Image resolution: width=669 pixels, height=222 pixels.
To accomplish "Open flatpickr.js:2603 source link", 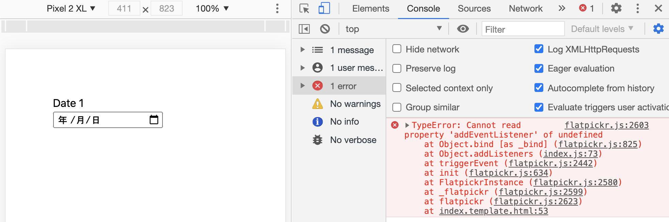I will pos(606,125).
